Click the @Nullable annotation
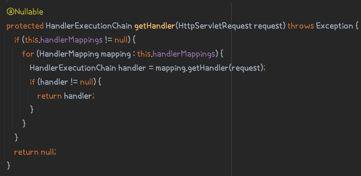Image resolution: width=361 pixels, height=176 pixels. pyautogui.click(x=25, y=12)
